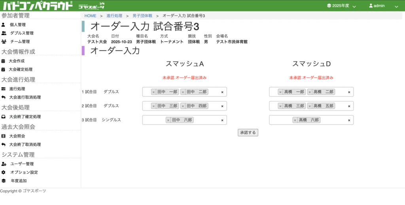This screenshot has width=405, height=205.
Task: Navigate to 男子団体戦 breadcrumb link
Action: click(142, 16)
